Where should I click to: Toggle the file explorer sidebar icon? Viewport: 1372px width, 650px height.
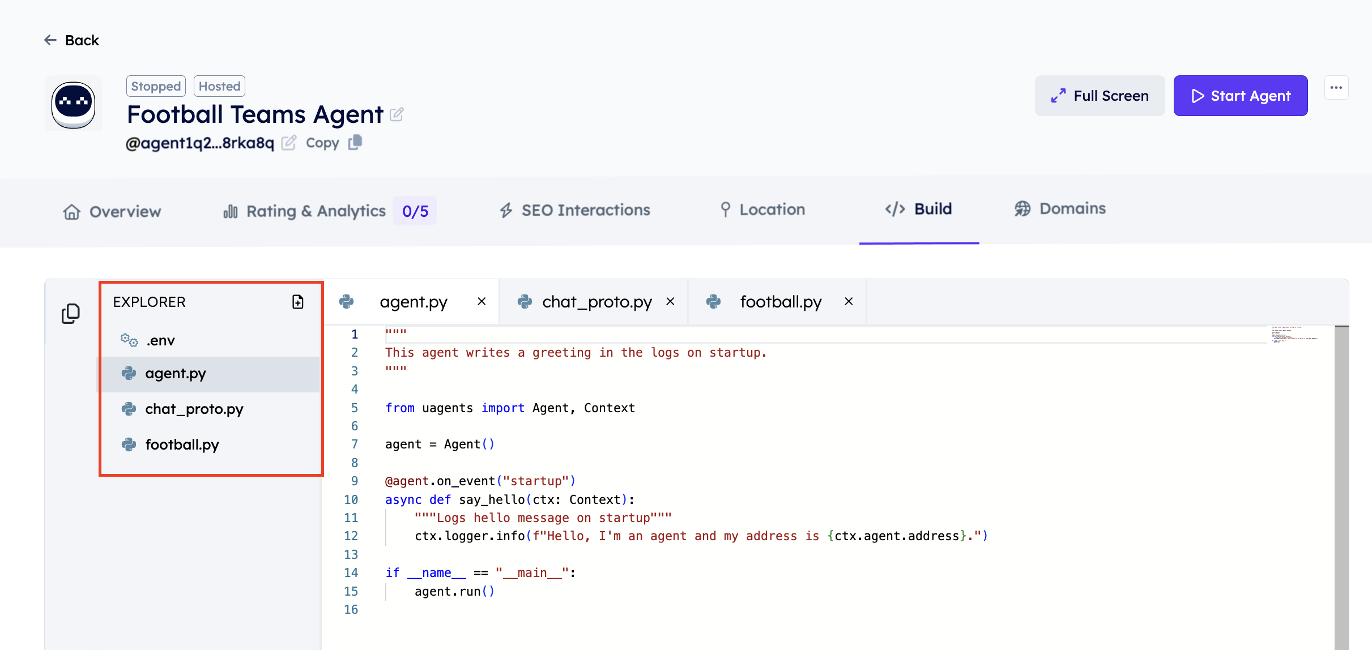pyautogui.click(x=71, y=313)
